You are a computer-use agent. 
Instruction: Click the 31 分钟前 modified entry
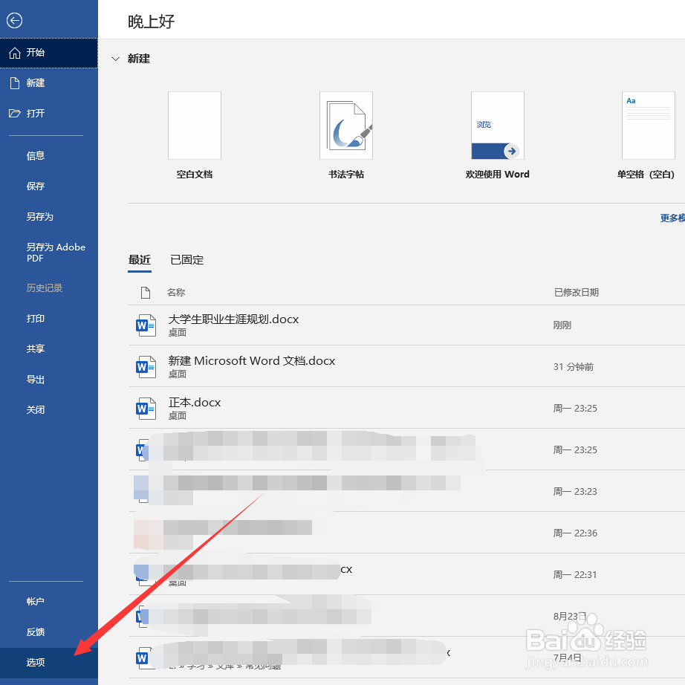pyautogui.click(x=574, y=367)
